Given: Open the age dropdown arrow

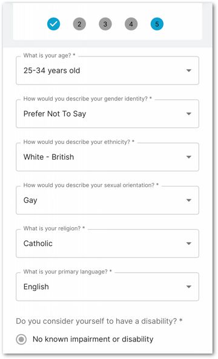Looking at the screenshot, I should 189,70.
